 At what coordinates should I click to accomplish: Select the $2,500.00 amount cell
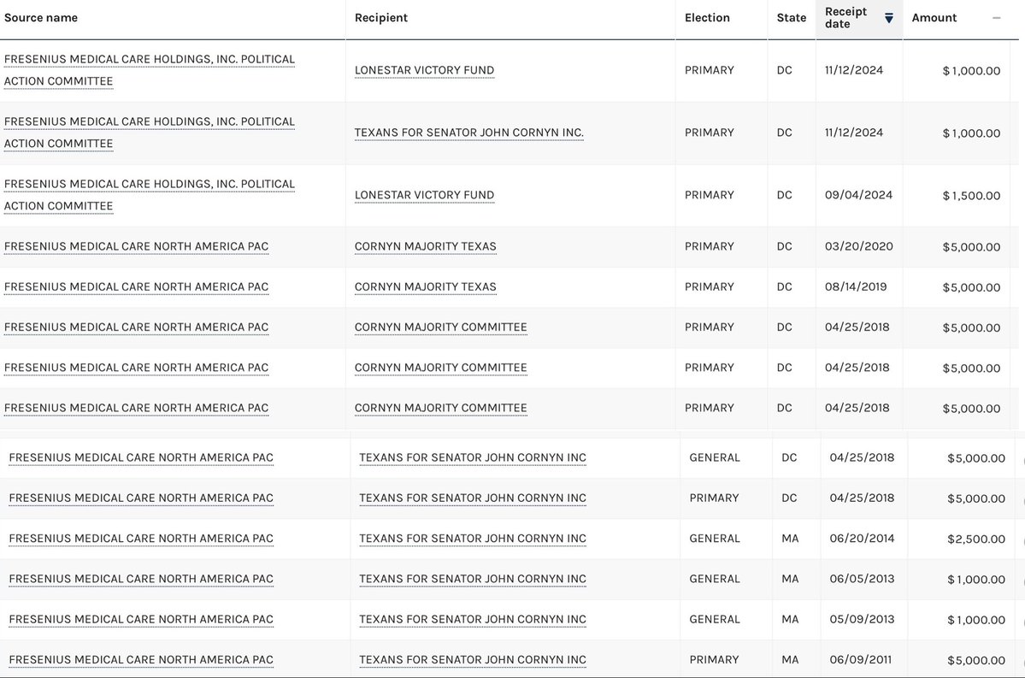click(976, 539)
